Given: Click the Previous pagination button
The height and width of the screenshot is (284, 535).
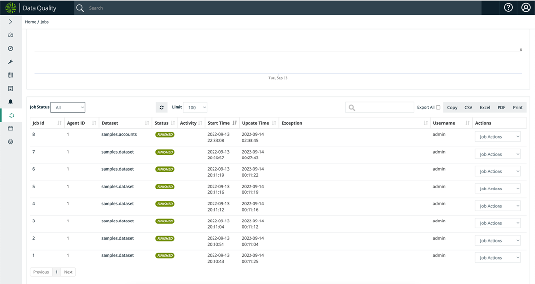Looking at the screenshot, I should [41, 272].
